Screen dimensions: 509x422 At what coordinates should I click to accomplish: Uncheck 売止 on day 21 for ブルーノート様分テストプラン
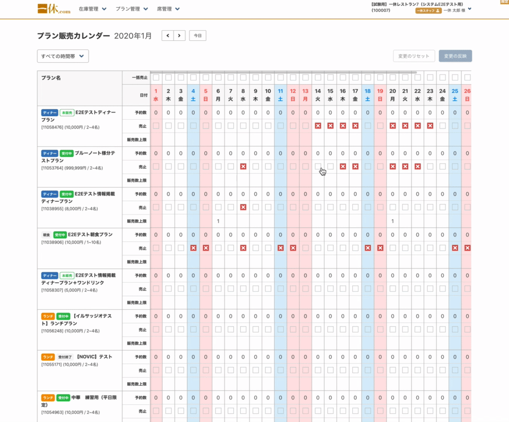coord(405,167)
